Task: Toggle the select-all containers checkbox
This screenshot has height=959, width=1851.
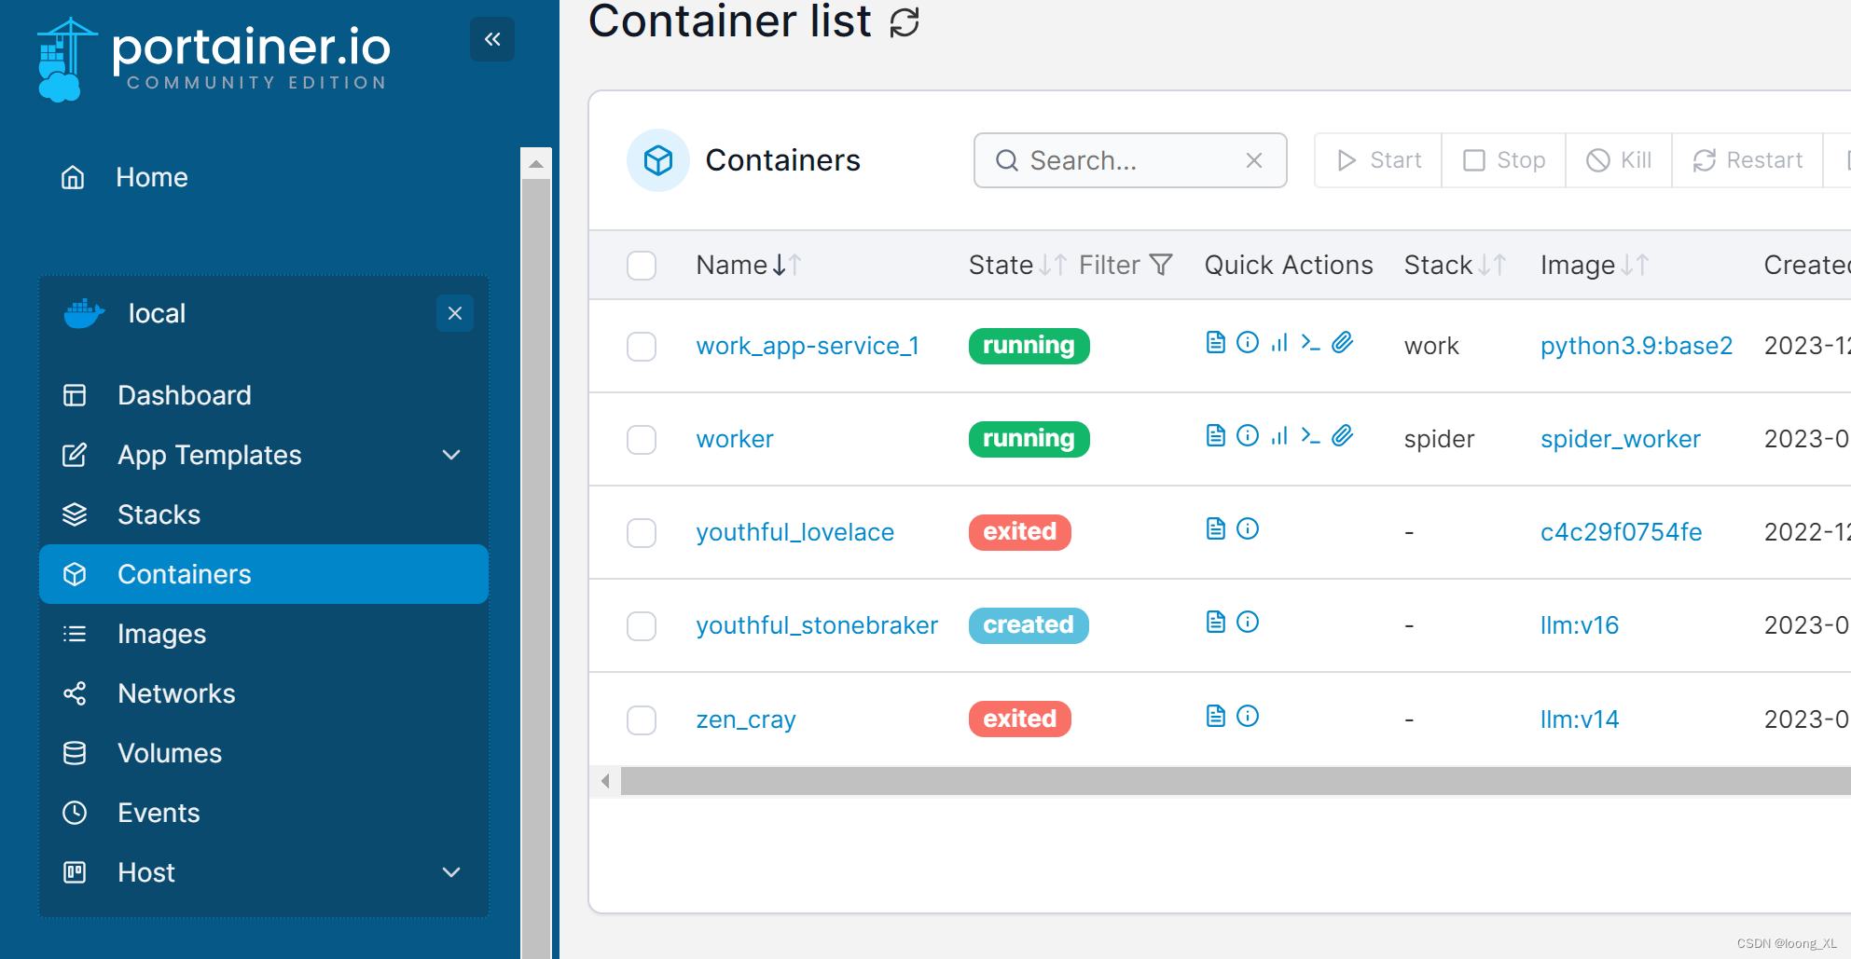Action: (x=642, y=266)
